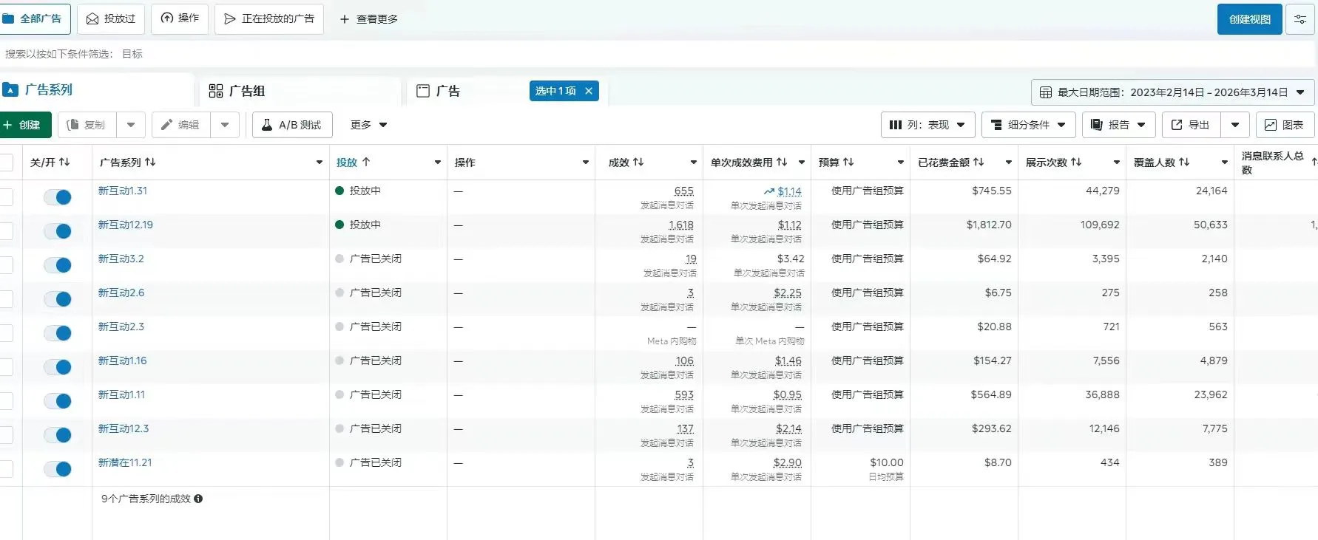Switch to the 广告组 tab

click(300, 91)
